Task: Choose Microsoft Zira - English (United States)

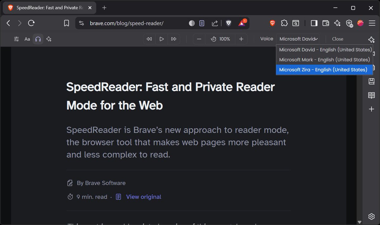Action: [x=324, y=70]
